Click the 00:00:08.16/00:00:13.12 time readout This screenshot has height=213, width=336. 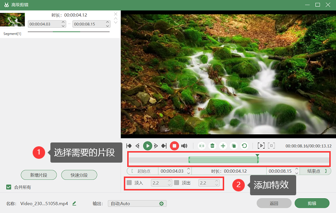click(308, 146)
